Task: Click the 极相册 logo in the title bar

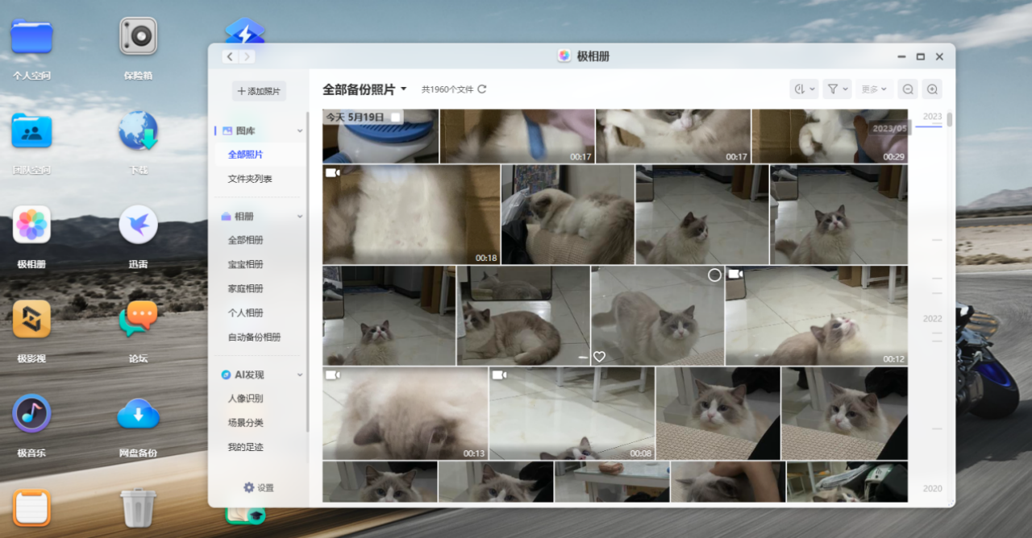Action: pyautogui.click(x=564, y=56)
